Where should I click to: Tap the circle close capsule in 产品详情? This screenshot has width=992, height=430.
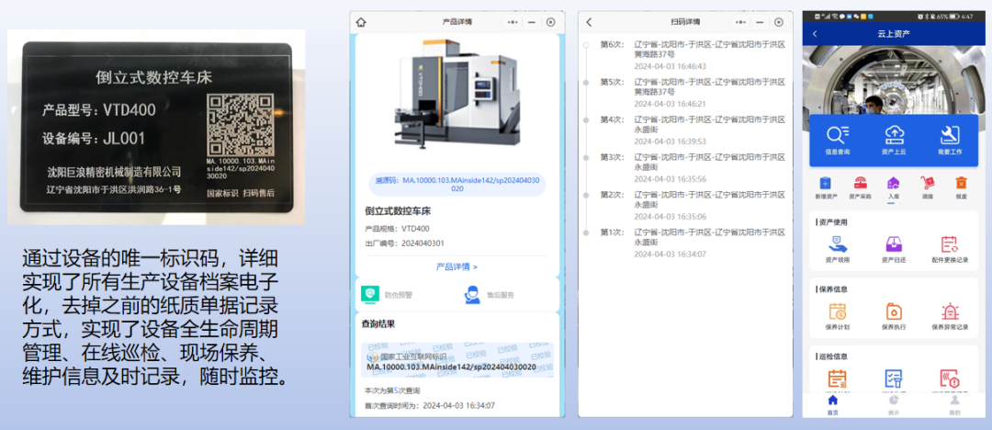550,22
